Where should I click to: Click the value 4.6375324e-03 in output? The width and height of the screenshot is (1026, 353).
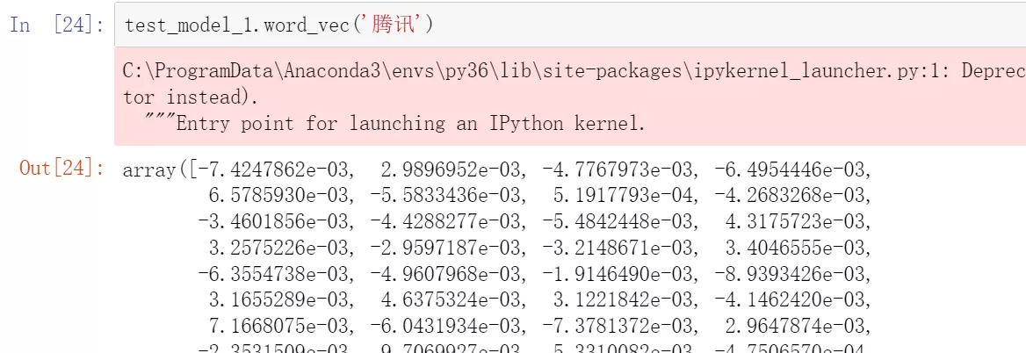pos(452,299)
